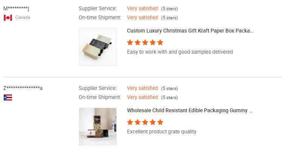The width and height of the screenshot is (282, 150).
Task: Open the Kraft Paper Box product thumbnail
Action: (98, 47)
